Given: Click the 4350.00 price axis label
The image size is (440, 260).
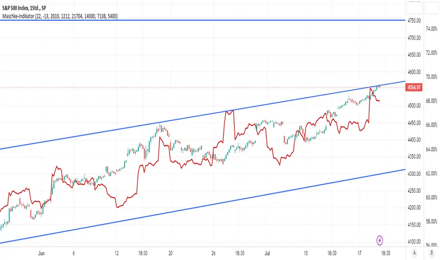Looking at the screenshot, I should (x=414, y=156).
